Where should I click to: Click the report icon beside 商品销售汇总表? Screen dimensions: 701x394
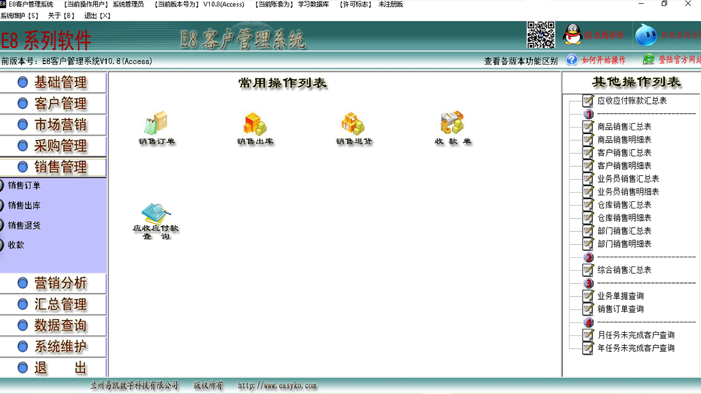(588, 126)
